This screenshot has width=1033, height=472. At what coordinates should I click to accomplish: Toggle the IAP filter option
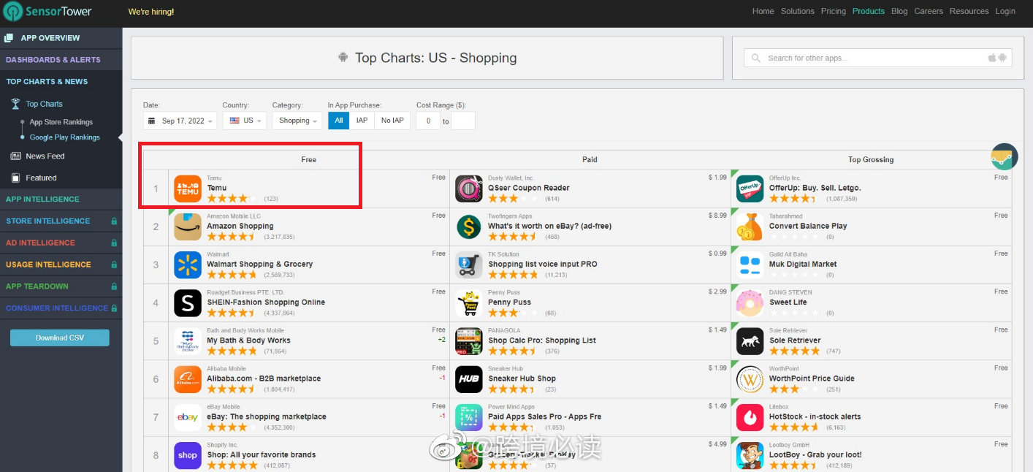[x=362, y=121]
